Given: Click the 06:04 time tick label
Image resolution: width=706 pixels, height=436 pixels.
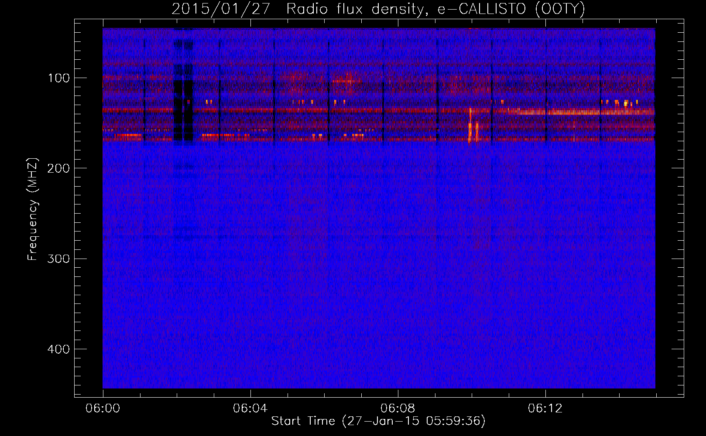Looking at the screenshot, I should (x=250, y=409).
